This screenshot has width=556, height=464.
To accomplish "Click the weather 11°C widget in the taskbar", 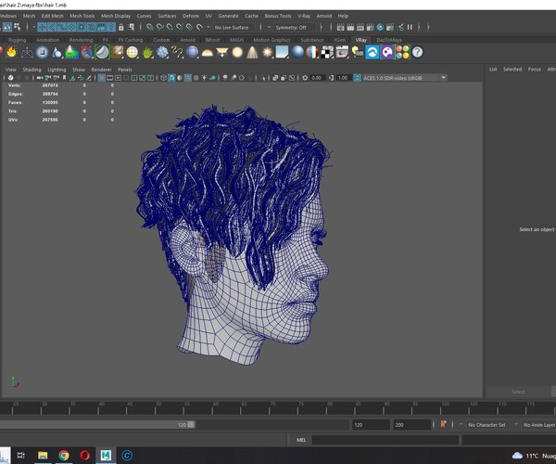I will (534, 456).
